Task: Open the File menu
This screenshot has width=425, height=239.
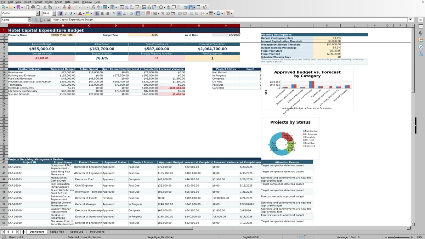Action: [3, 2]
